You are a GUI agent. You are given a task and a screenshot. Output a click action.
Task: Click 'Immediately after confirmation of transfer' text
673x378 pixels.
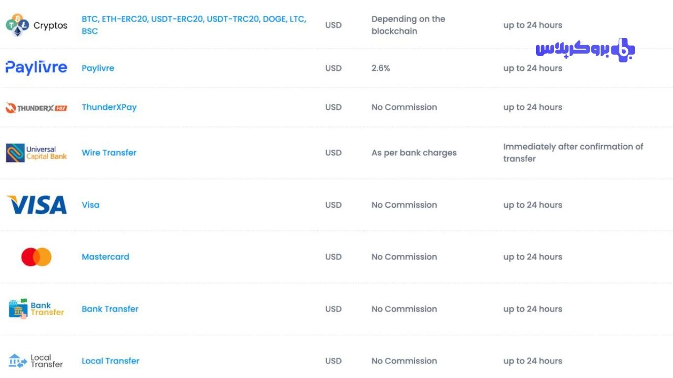[573, 153]
